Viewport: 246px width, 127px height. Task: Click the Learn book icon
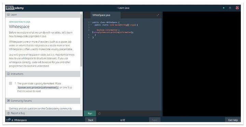coord(9,15)
